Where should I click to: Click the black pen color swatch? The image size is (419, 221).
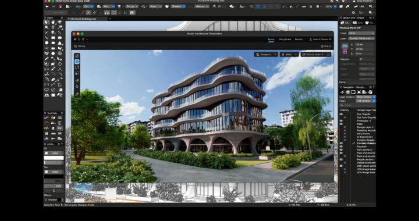click(x=54, y=176)
